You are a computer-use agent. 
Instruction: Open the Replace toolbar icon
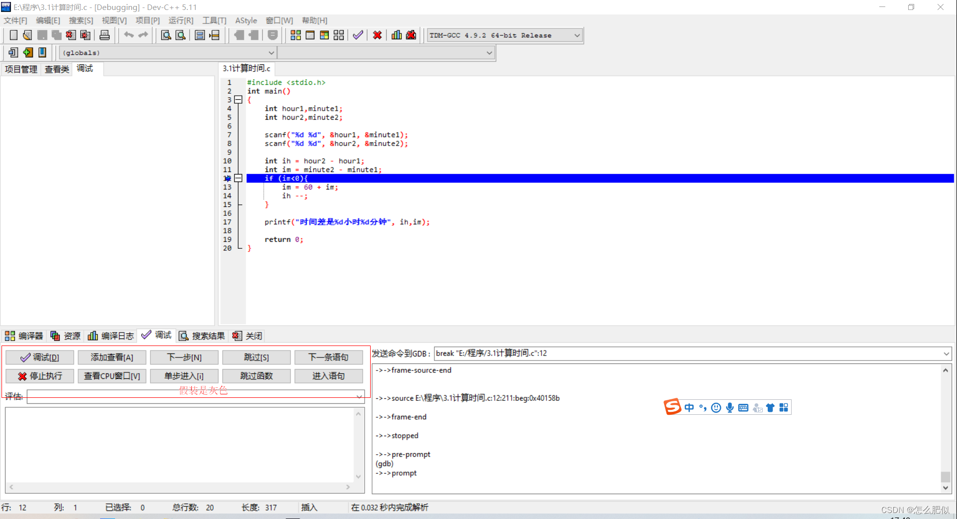[180, 35]
